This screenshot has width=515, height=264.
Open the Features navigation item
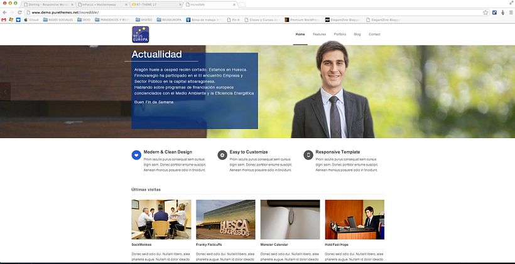pyautogui.click(x=319, y=34)
